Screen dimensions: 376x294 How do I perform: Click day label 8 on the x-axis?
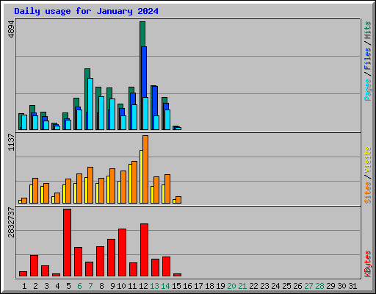point(101,286)
